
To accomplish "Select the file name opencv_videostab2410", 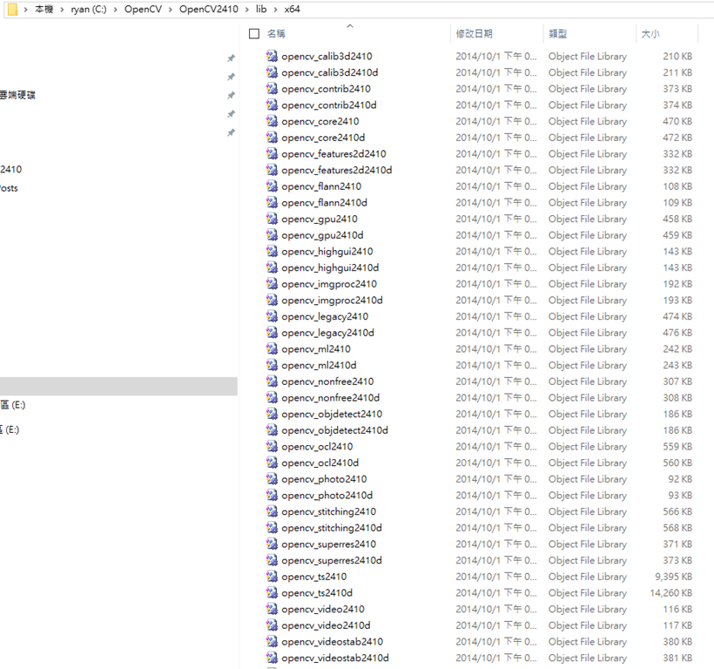I will [333, 642].
